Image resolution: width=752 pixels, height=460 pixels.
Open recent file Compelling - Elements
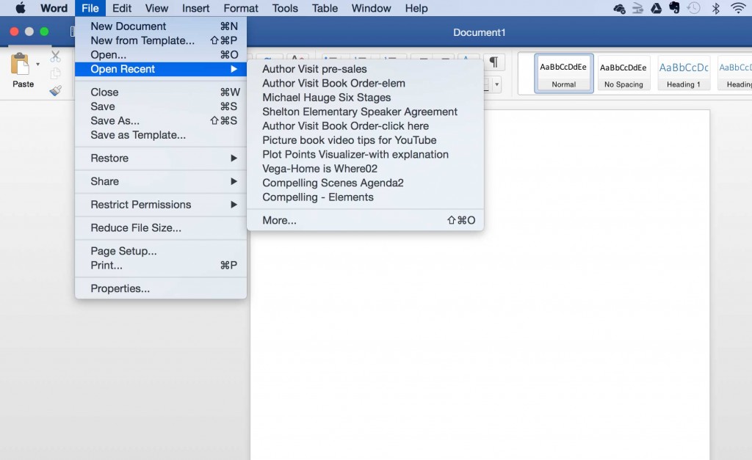[365, 197]
